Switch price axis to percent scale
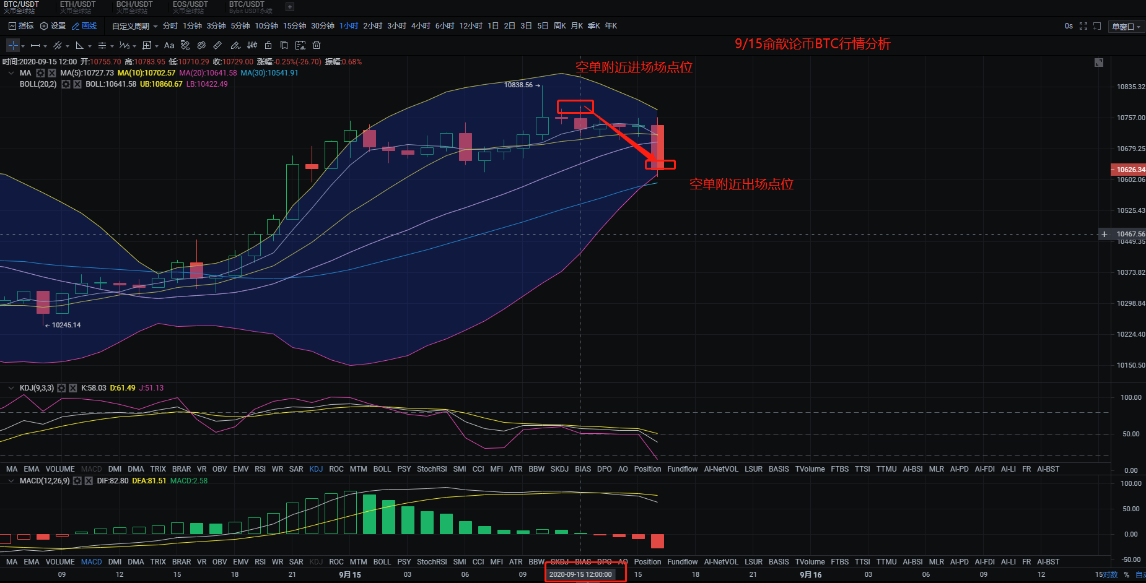Viewport: 1146px width, 583px height. 1127,575
